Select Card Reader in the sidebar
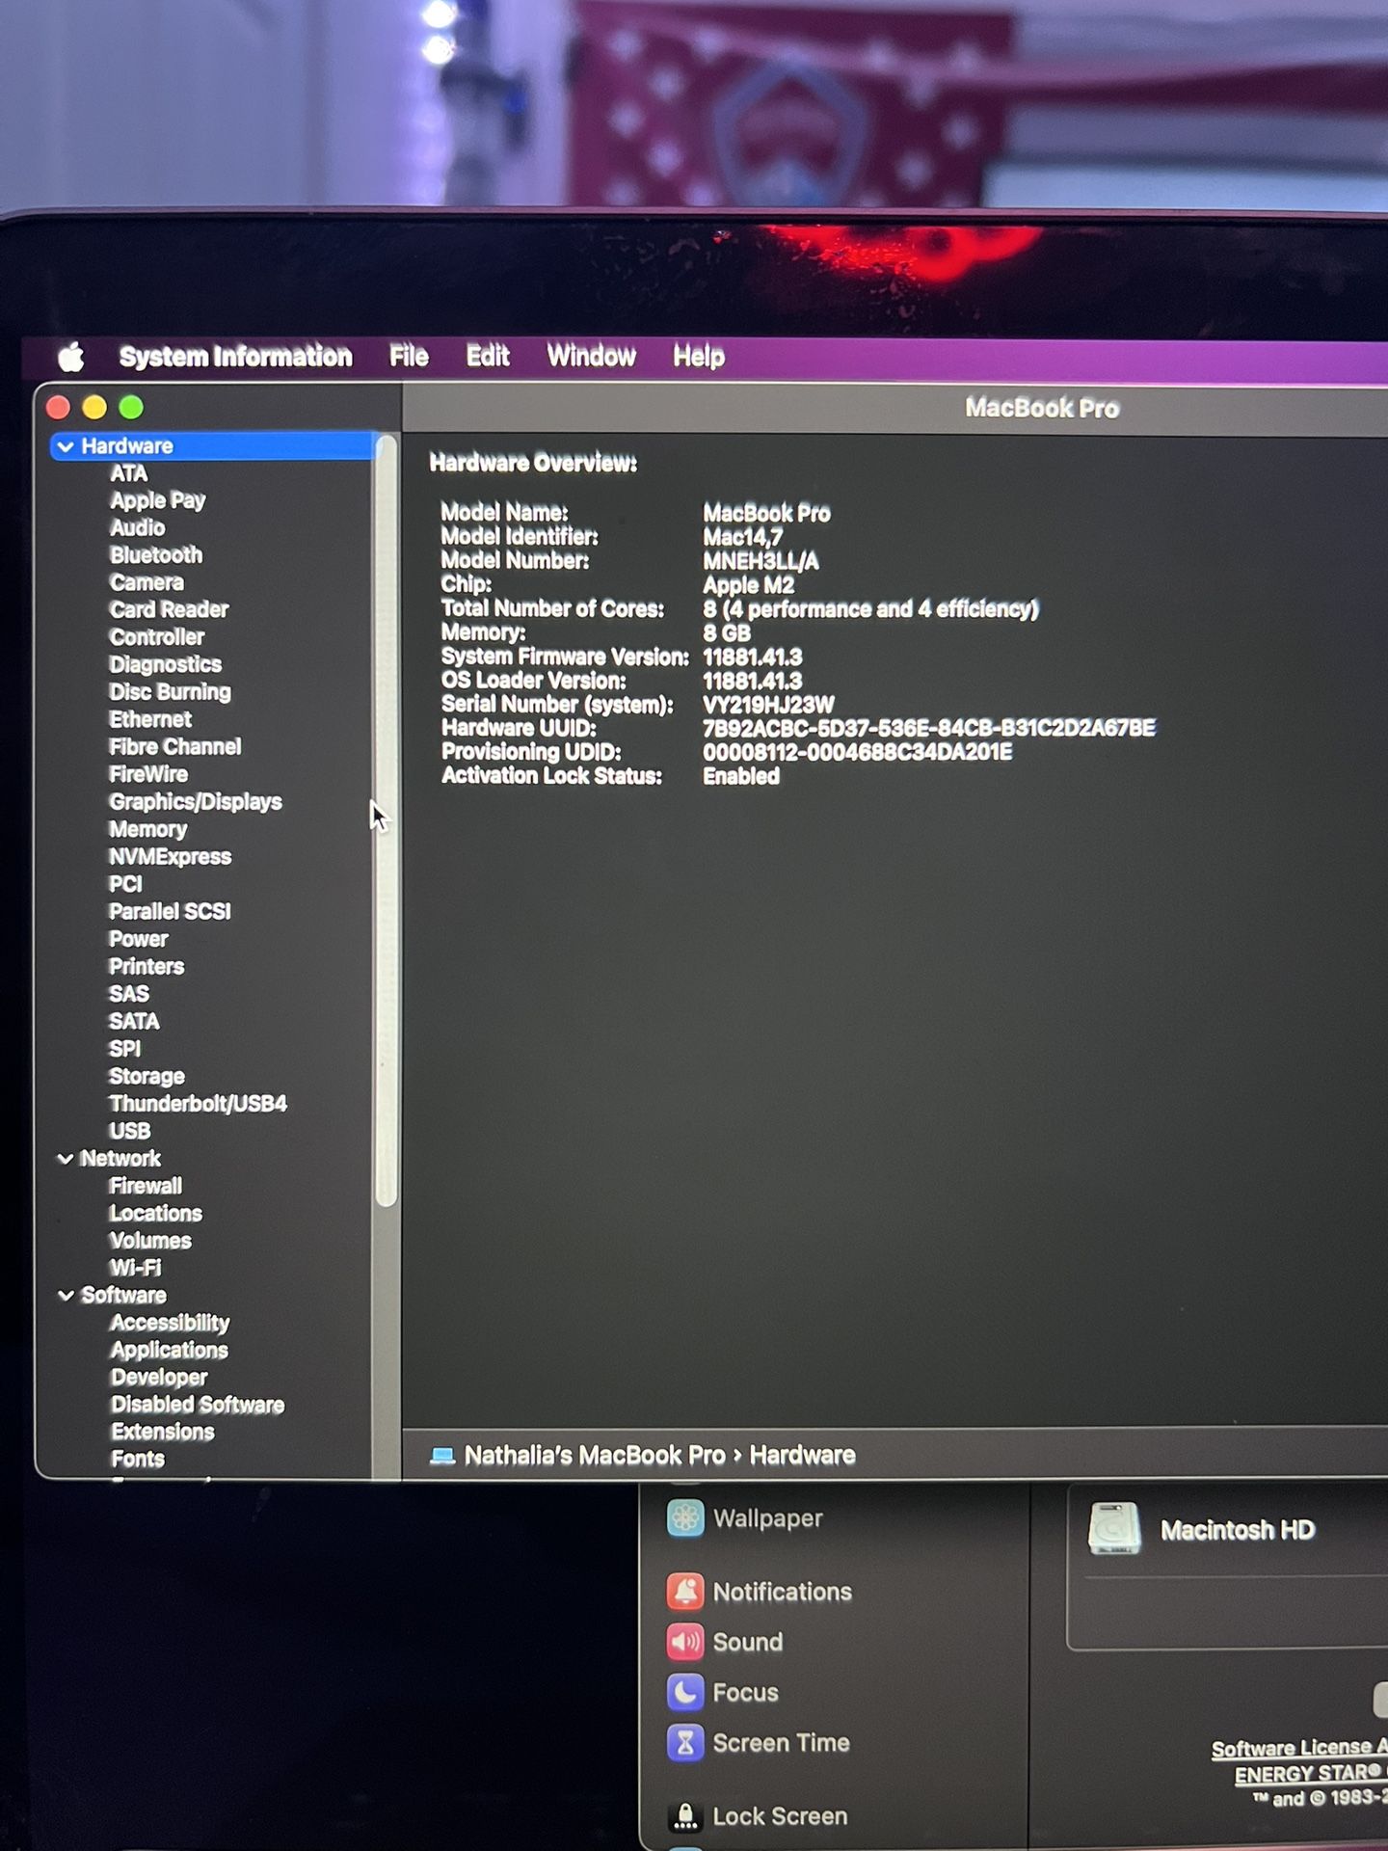 [169, 609]
